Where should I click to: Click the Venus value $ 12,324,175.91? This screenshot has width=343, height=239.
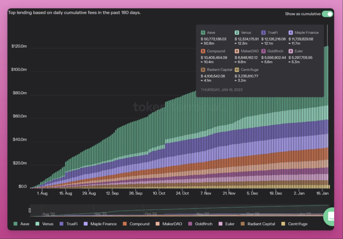click(x=247, y=39)
